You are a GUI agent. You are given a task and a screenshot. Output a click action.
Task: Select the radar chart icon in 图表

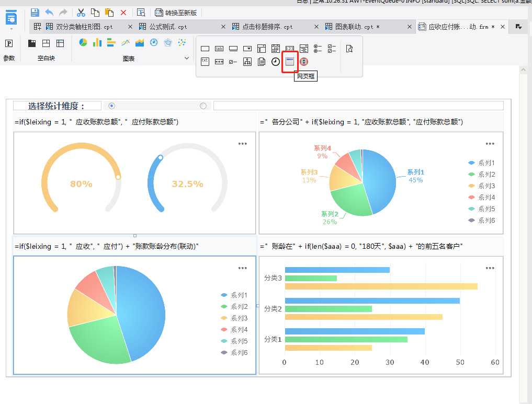tap(168, 42)
